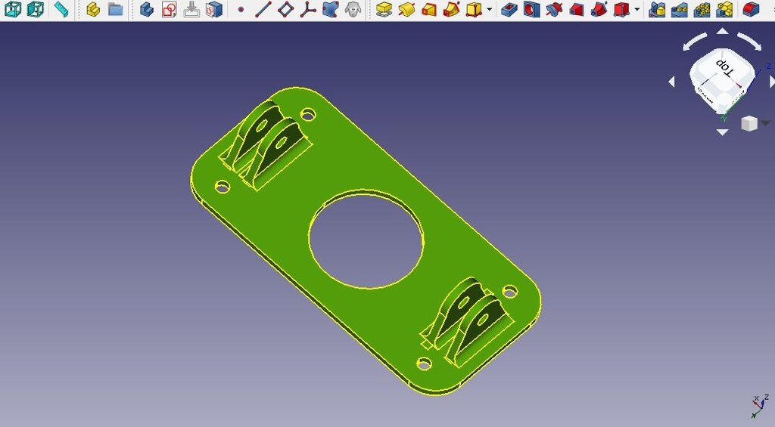
Task: Select the Pad extrude tool
Action: (x=384, y=10)
